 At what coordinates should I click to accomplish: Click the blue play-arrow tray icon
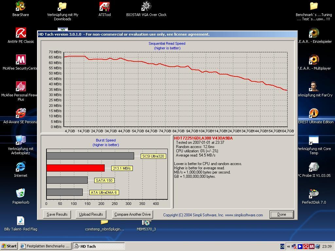[x=300, y=246]
